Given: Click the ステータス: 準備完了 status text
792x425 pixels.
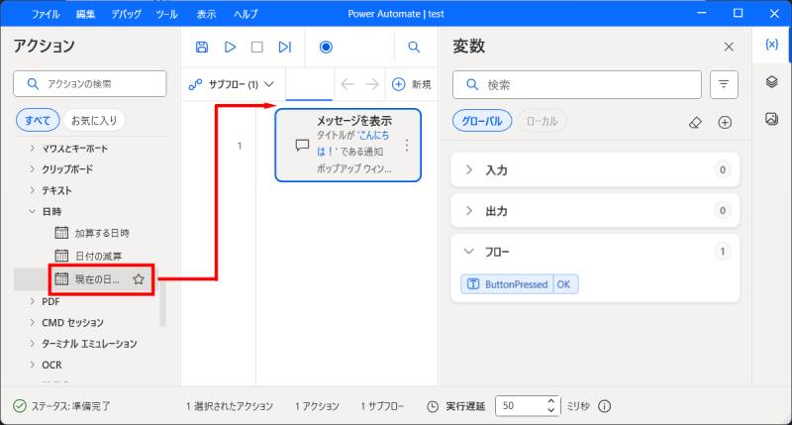Looking at the screenshot, I should click(70, 406).
